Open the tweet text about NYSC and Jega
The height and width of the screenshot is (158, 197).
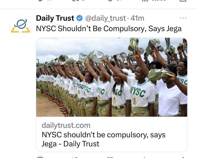[109, 29]
